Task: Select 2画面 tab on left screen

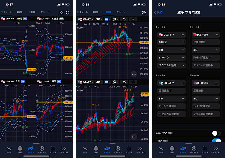Action: point(32,12)
